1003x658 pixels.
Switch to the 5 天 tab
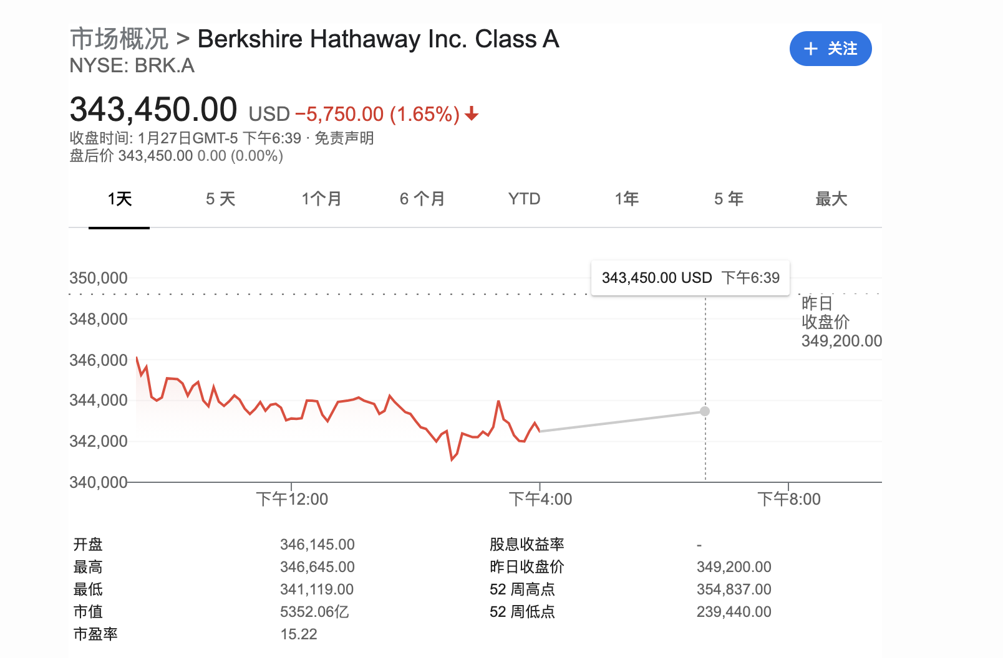pos(220,199)
